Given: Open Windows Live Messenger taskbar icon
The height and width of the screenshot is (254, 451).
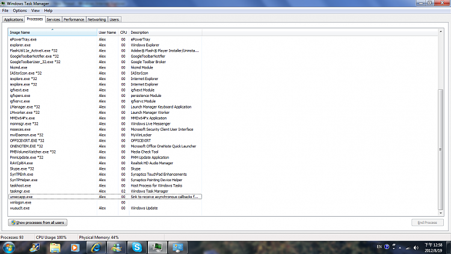Looking at the screenshot, I should pos(116,247).
